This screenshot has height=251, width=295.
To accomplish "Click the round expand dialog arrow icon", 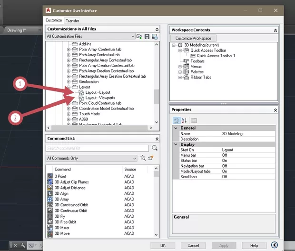I will [x=275, y=245].
